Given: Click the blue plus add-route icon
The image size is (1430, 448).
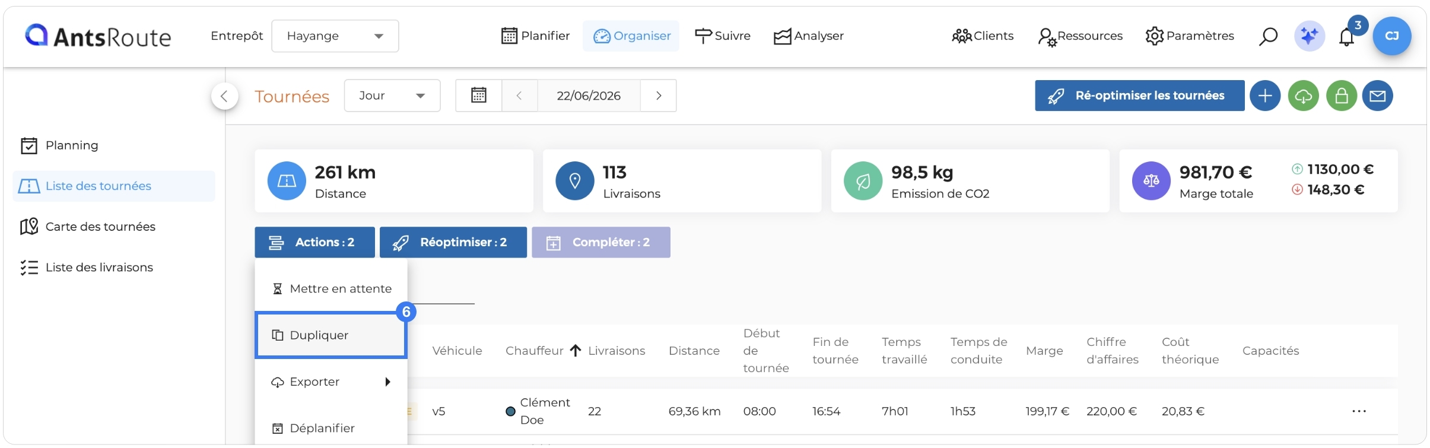Looking at the screenshot, I should (x=1265, y=96).
